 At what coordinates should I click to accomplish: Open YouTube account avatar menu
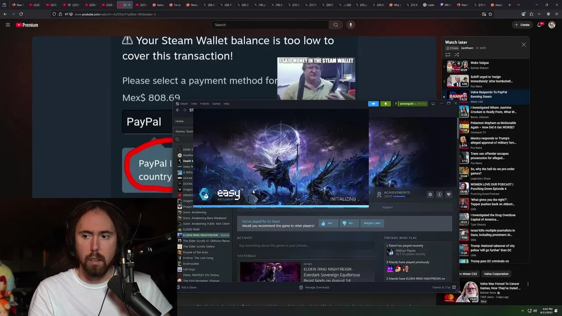click(552, 25)
